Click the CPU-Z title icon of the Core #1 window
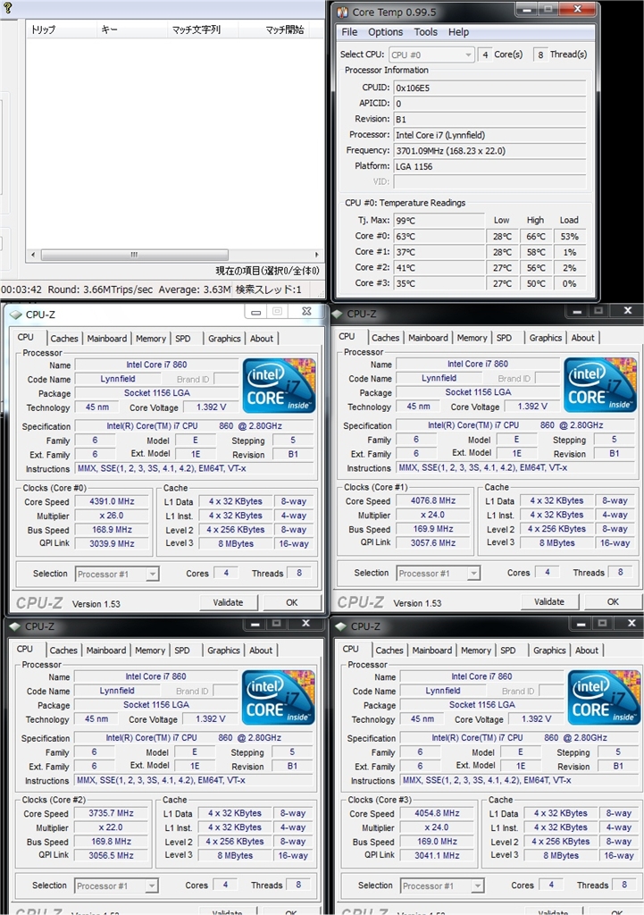Image resolution: width=644 pixels, height=915 pixels. [x=337, y=314]
